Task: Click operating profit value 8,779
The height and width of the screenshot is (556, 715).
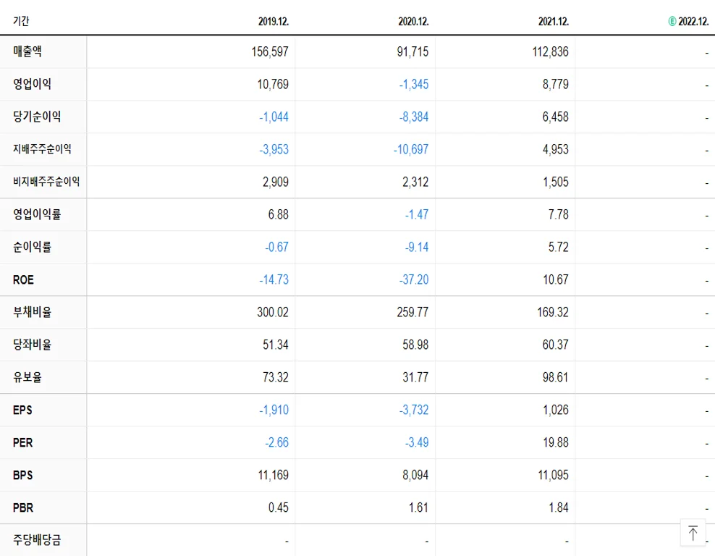Action: point(555,85)
